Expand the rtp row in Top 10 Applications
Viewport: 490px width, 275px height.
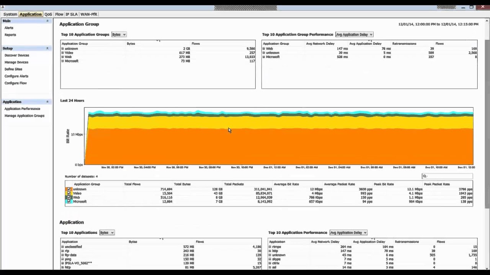(63, 251)
